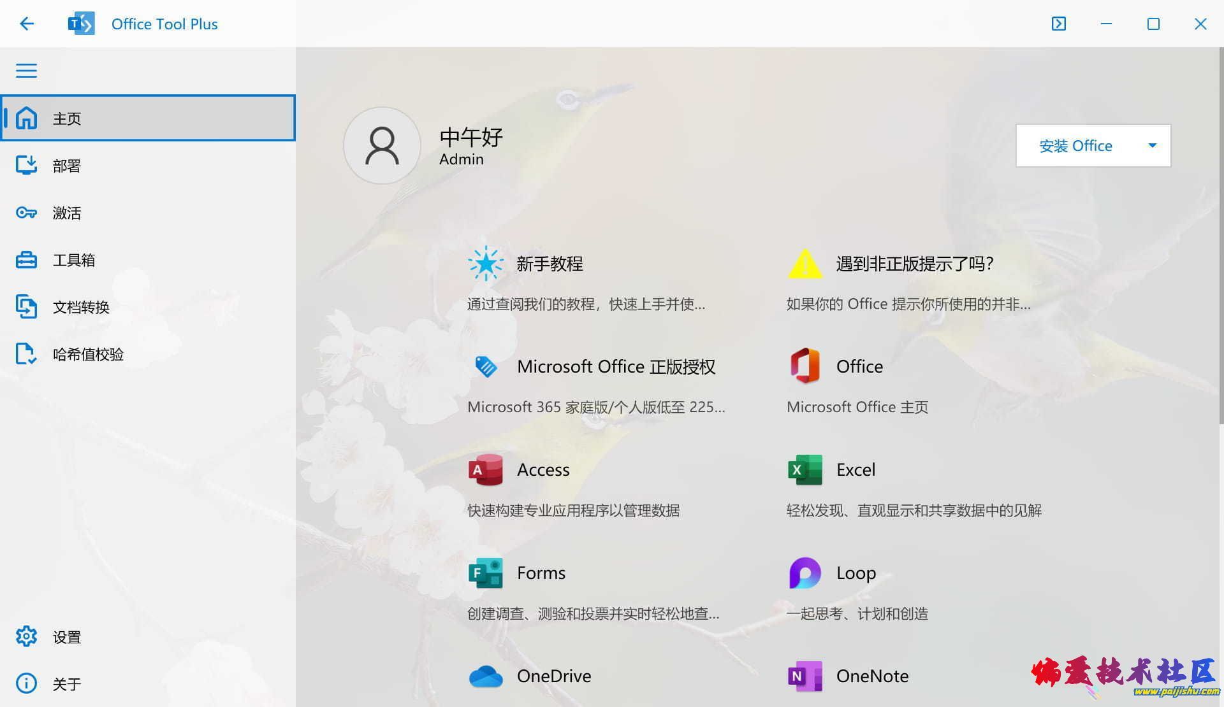Image resolution: width=1224 pixels, height=707 pixels.
Task: Open the Access link
Action: [x=543, y=470]
